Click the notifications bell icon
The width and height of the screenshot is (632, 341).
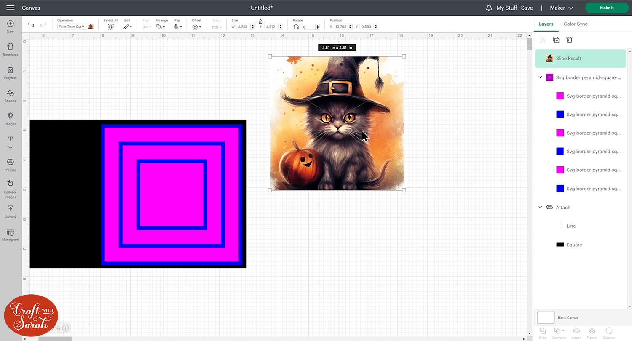489,8
